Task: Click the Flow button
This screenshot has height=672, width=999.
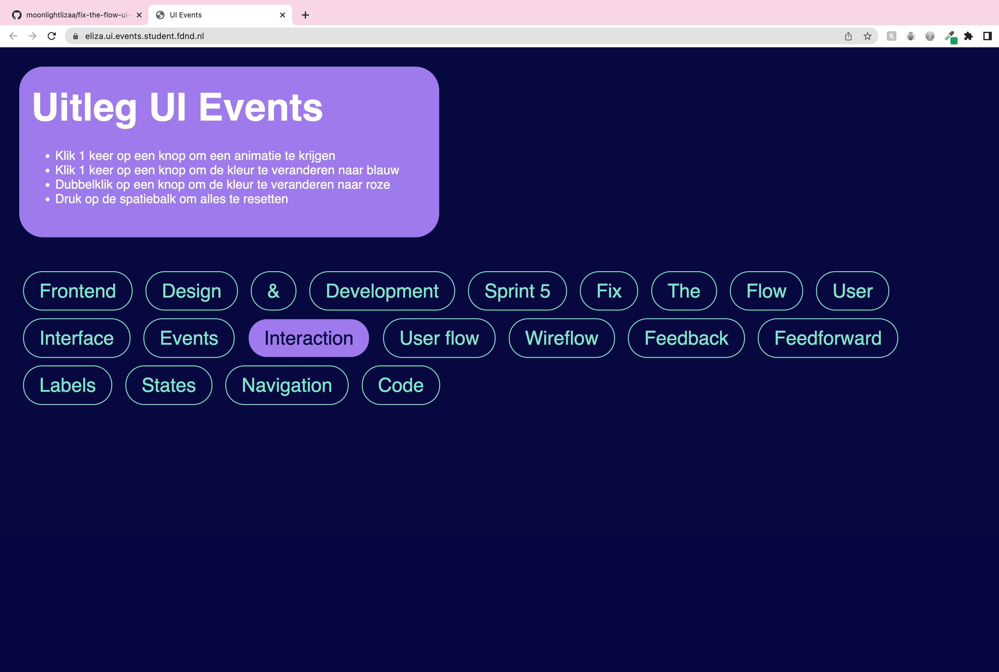Action: point(766,291)
